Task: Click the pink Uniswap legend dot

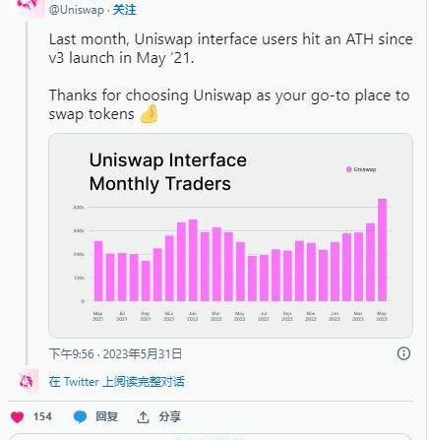Action: [x=349, y=169]
